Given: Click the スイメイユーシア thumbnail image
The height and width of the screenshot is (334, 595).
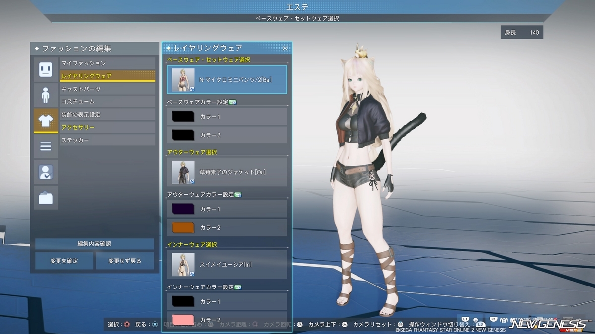Looking at the screenshot, I should 183,265.
